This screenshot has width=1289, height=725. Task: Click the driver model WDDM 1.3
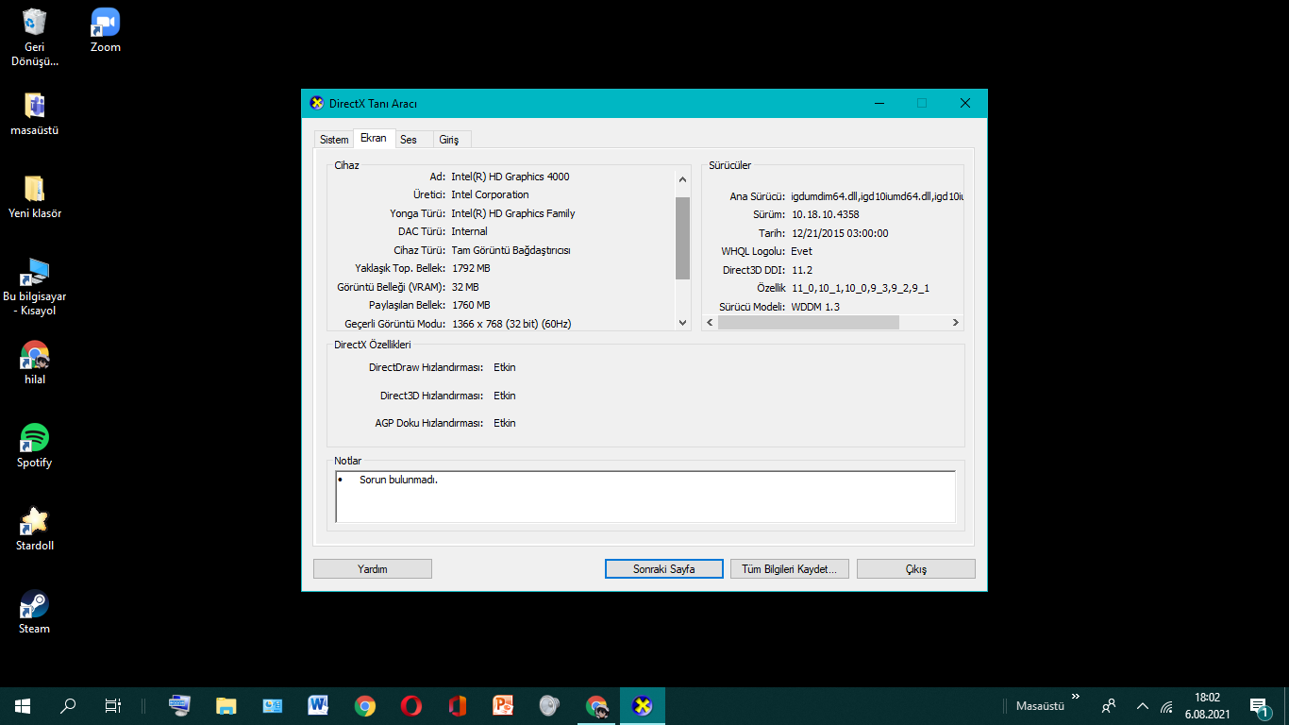point(814,307)
